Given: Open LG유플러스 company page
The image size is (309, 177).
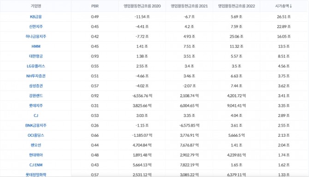Looking at the screenshot, I should (36, 66).
